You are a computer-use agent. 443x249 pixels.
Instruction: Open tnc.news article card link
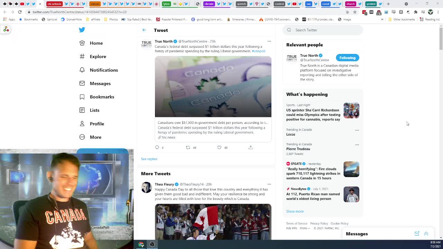pyautogui.click(x=213, y=130)
